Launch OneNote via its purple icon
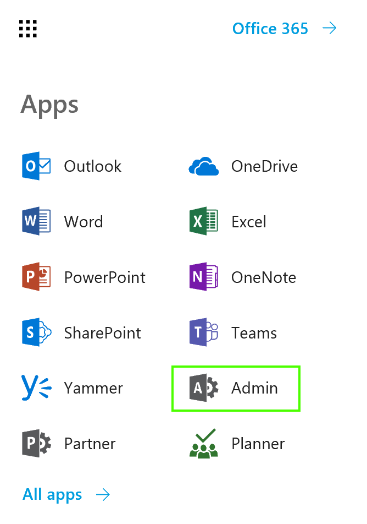Image resolution: width=367 pixels, height=524 pixels. tap(203, 277)
